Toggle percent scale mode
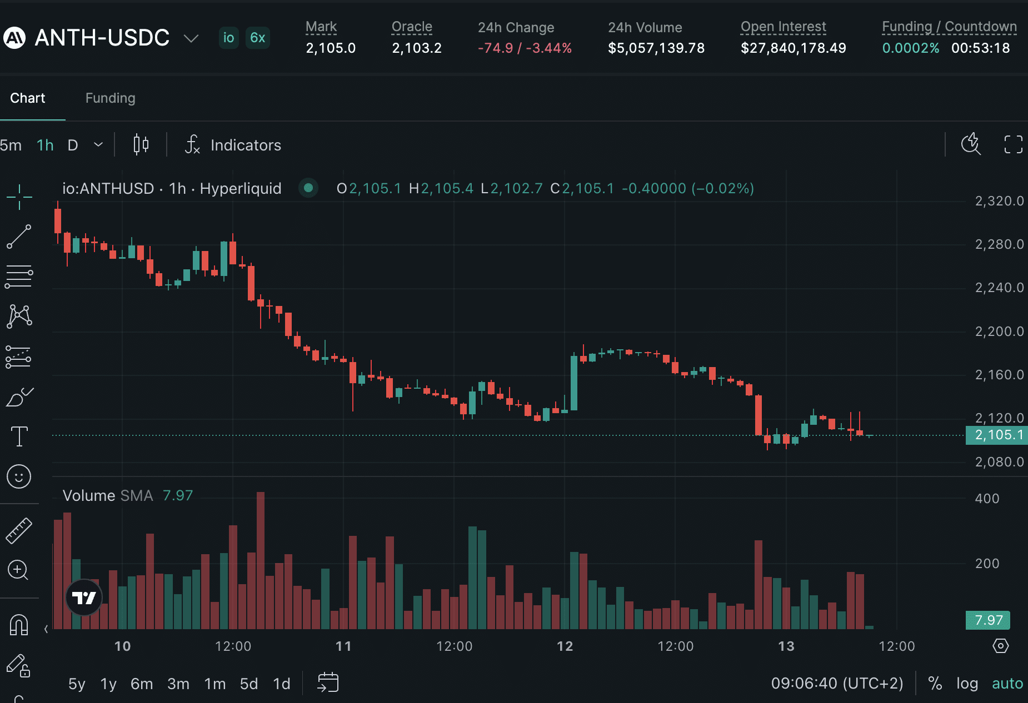 point(935,683)
